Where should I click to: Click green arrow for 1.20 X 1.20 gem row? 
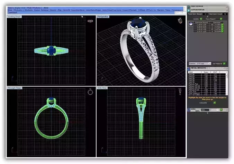[222, 29]
